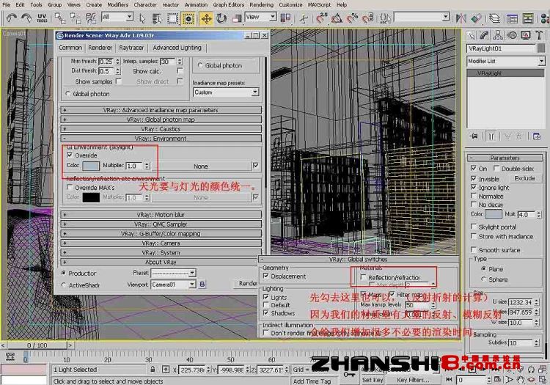Open Key Filters button
The height and width of the screenshot is (385, 550).
click(413, 380)
